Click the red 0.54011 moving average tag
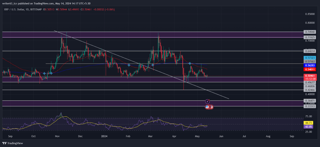Screen dimensions: 320x147 point(310,69)
